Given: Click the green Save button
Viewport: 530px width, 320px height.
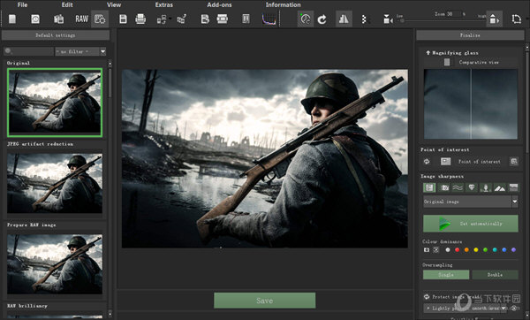Looking at the screenshot, I should (265, 301).
